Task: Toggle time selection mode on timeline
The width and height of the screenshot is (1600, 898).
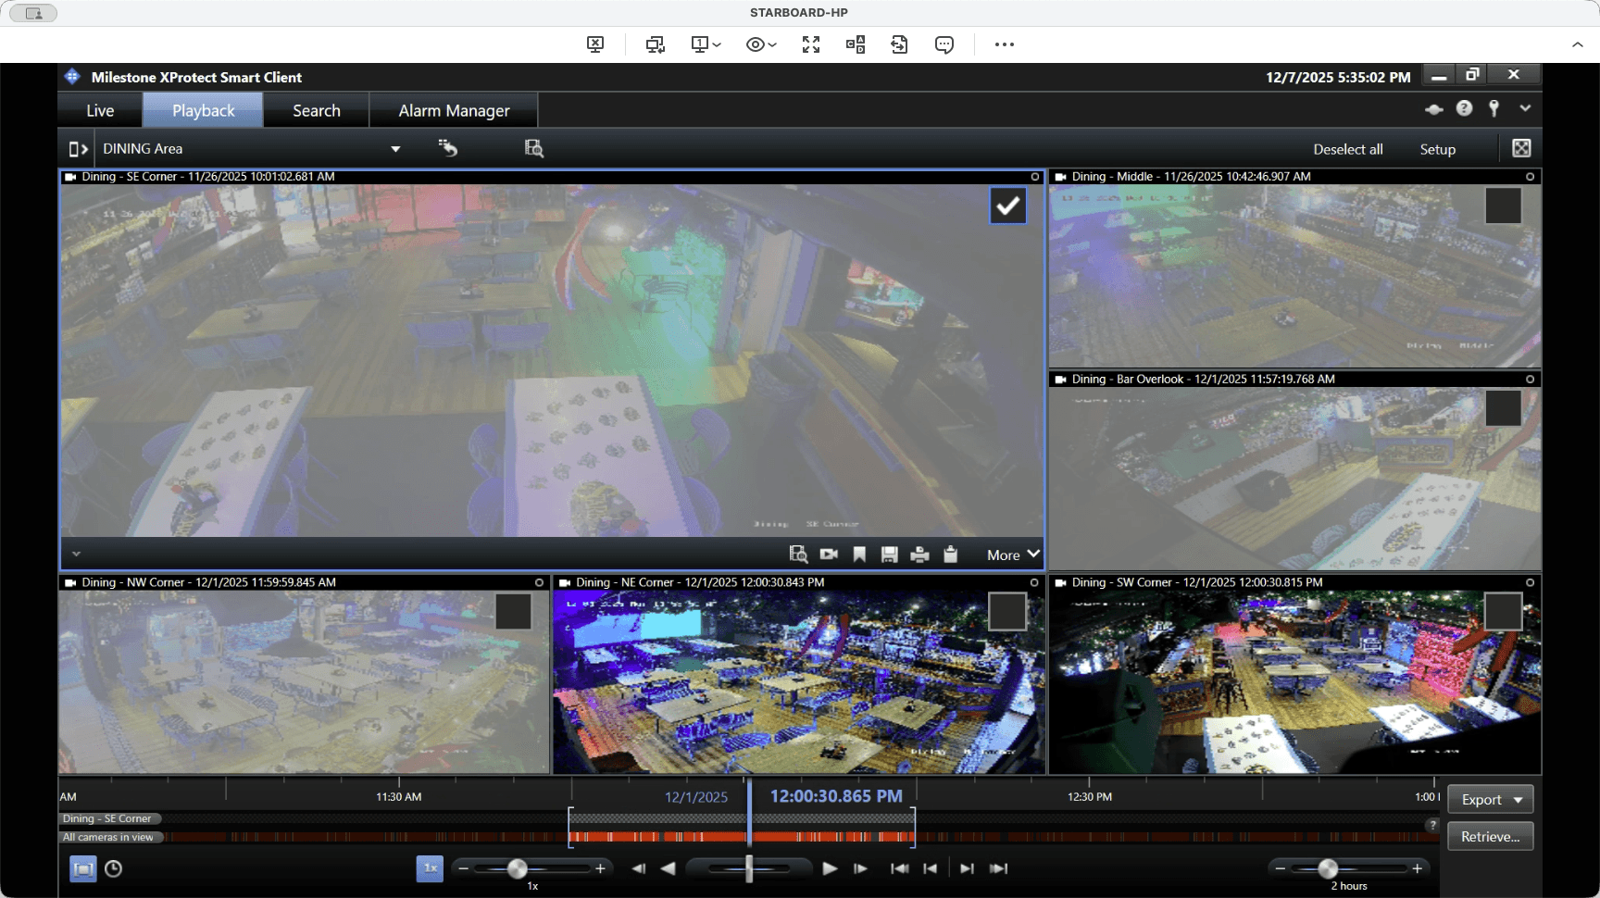Action: pyautogui.click(x=83, y=868)
